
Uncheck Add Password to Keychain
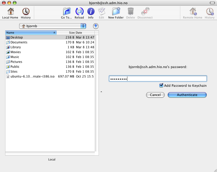[x=161, y=85]
